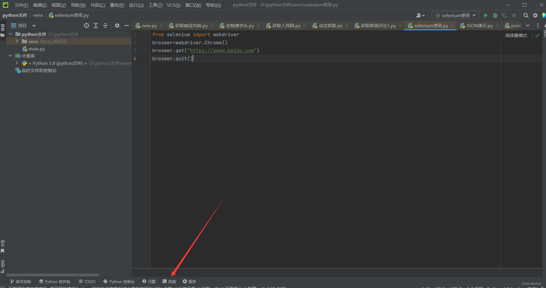
Task: Close the new.py tab
Action: pyautogui.click(x=161, y=25)
